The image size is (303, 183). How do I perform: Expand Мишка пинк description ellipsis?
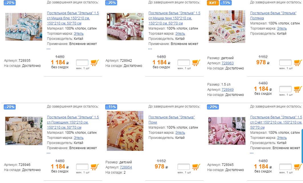[150, 49]
